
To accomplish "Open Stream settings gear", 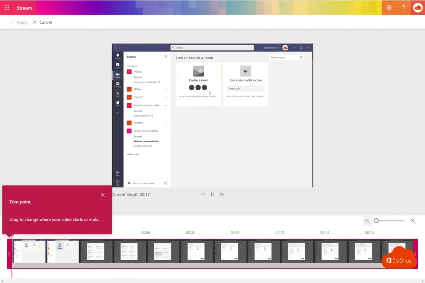I will click(389, 7).
